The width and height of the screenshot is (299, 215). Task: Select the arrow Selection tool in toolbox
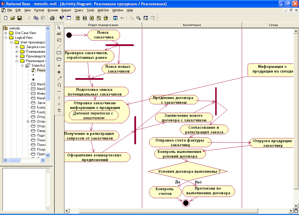coord(59,27)
